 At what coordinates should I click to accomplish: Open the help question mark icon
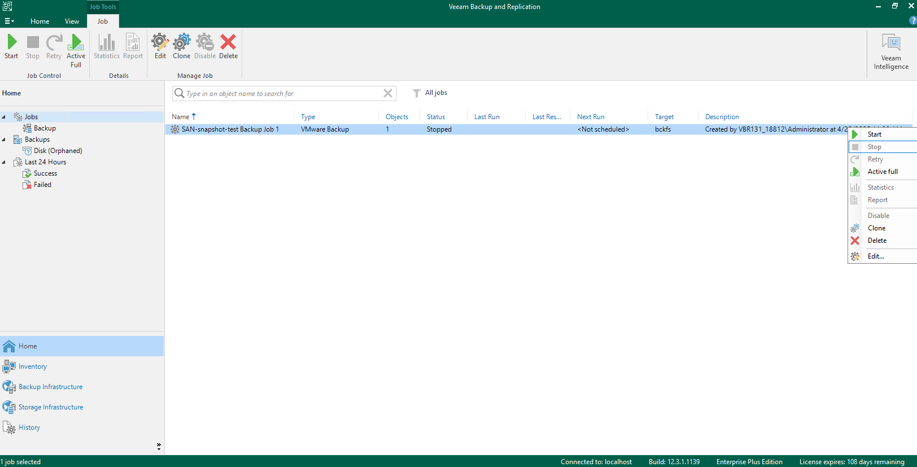[x=912, y=21]
